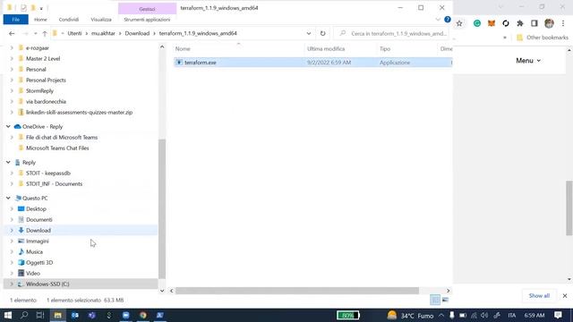Open Windows Start menu

8,315
